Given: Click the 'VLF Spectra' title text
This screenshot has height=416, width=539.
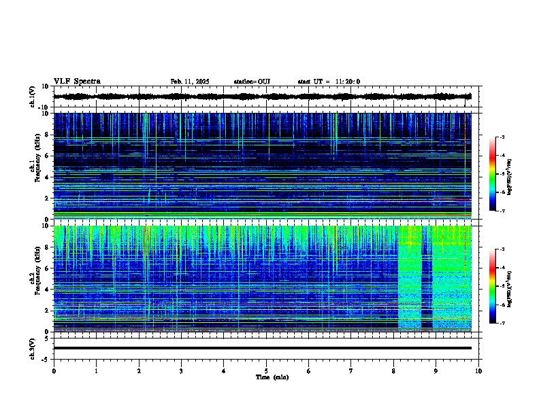Looking at the screenshot, I should pyautogui.click(x=77, y=82).
